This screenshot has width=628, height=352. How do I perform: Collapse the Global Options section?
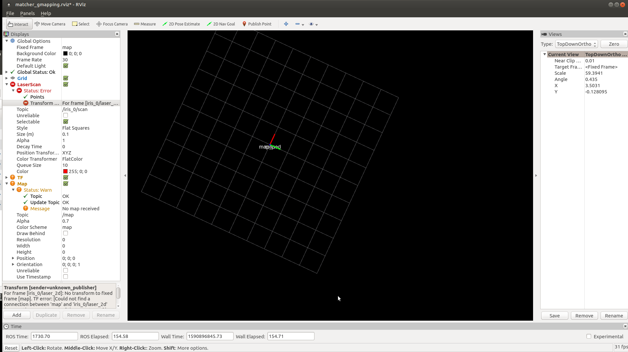pyautogui.click(x=7, y=41)
